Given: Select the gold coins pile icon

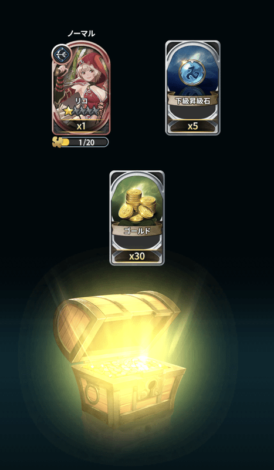Looking at the screenshot, I should point(137,205).
